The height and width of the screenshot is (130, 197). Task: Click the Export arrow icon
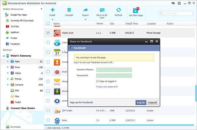(86, 10)
